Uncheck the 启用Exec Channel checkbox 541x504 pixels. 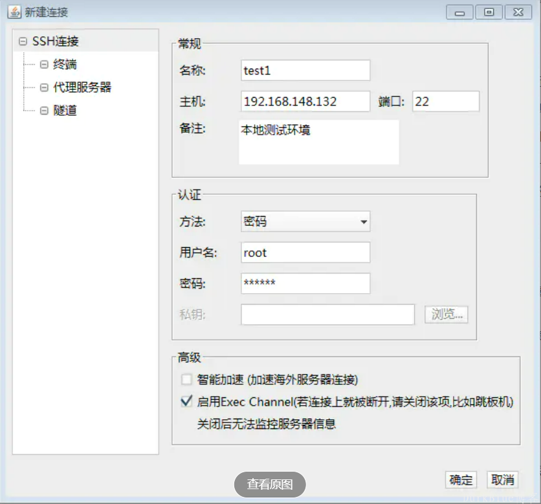coord(187,402)
